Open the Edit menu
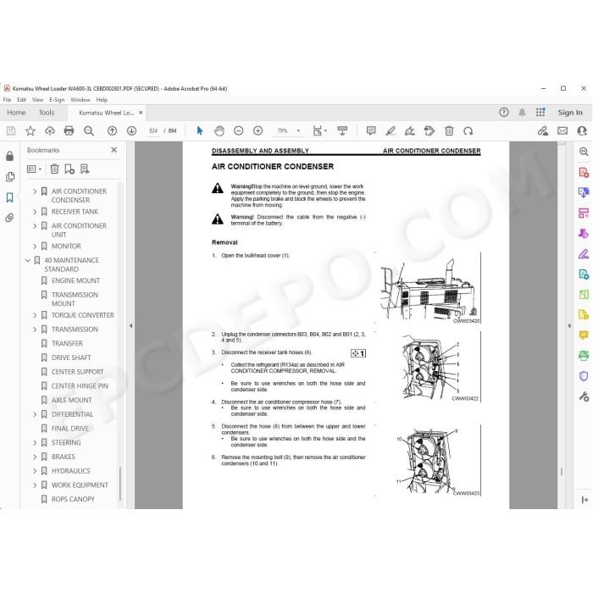Screen dimensions: 593x593 click(21, 100)
